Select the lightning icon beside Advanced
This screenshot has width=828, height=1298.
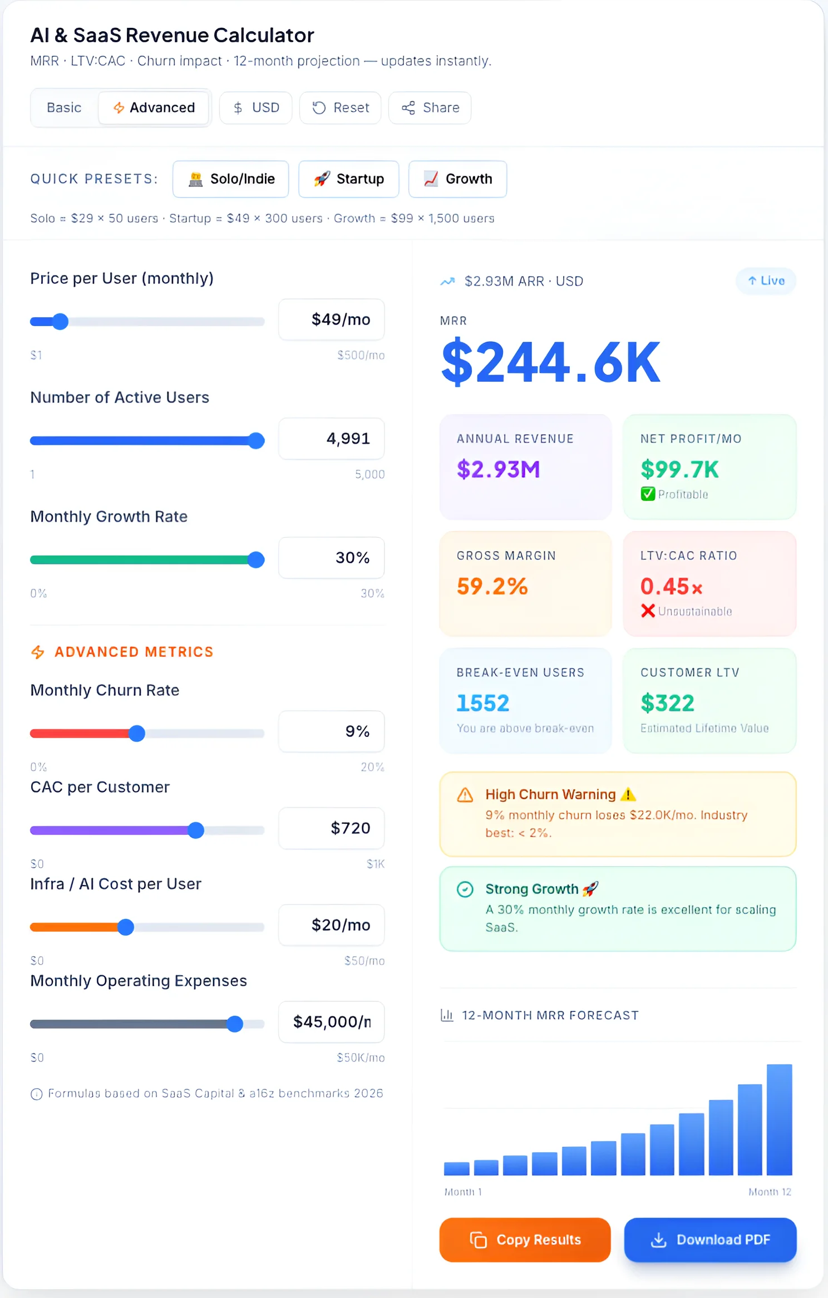coord(119,108)
